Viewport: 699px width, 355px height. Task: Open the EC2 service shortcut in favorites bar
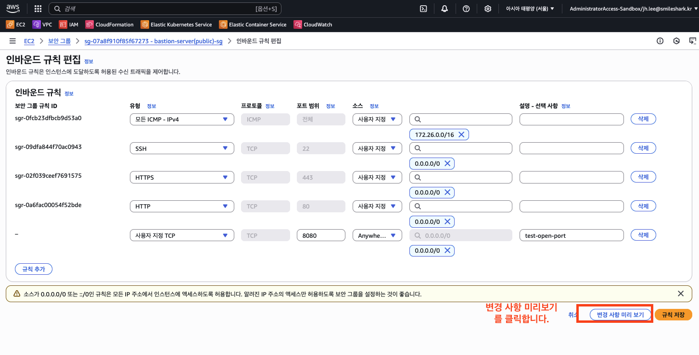[16, 24]
